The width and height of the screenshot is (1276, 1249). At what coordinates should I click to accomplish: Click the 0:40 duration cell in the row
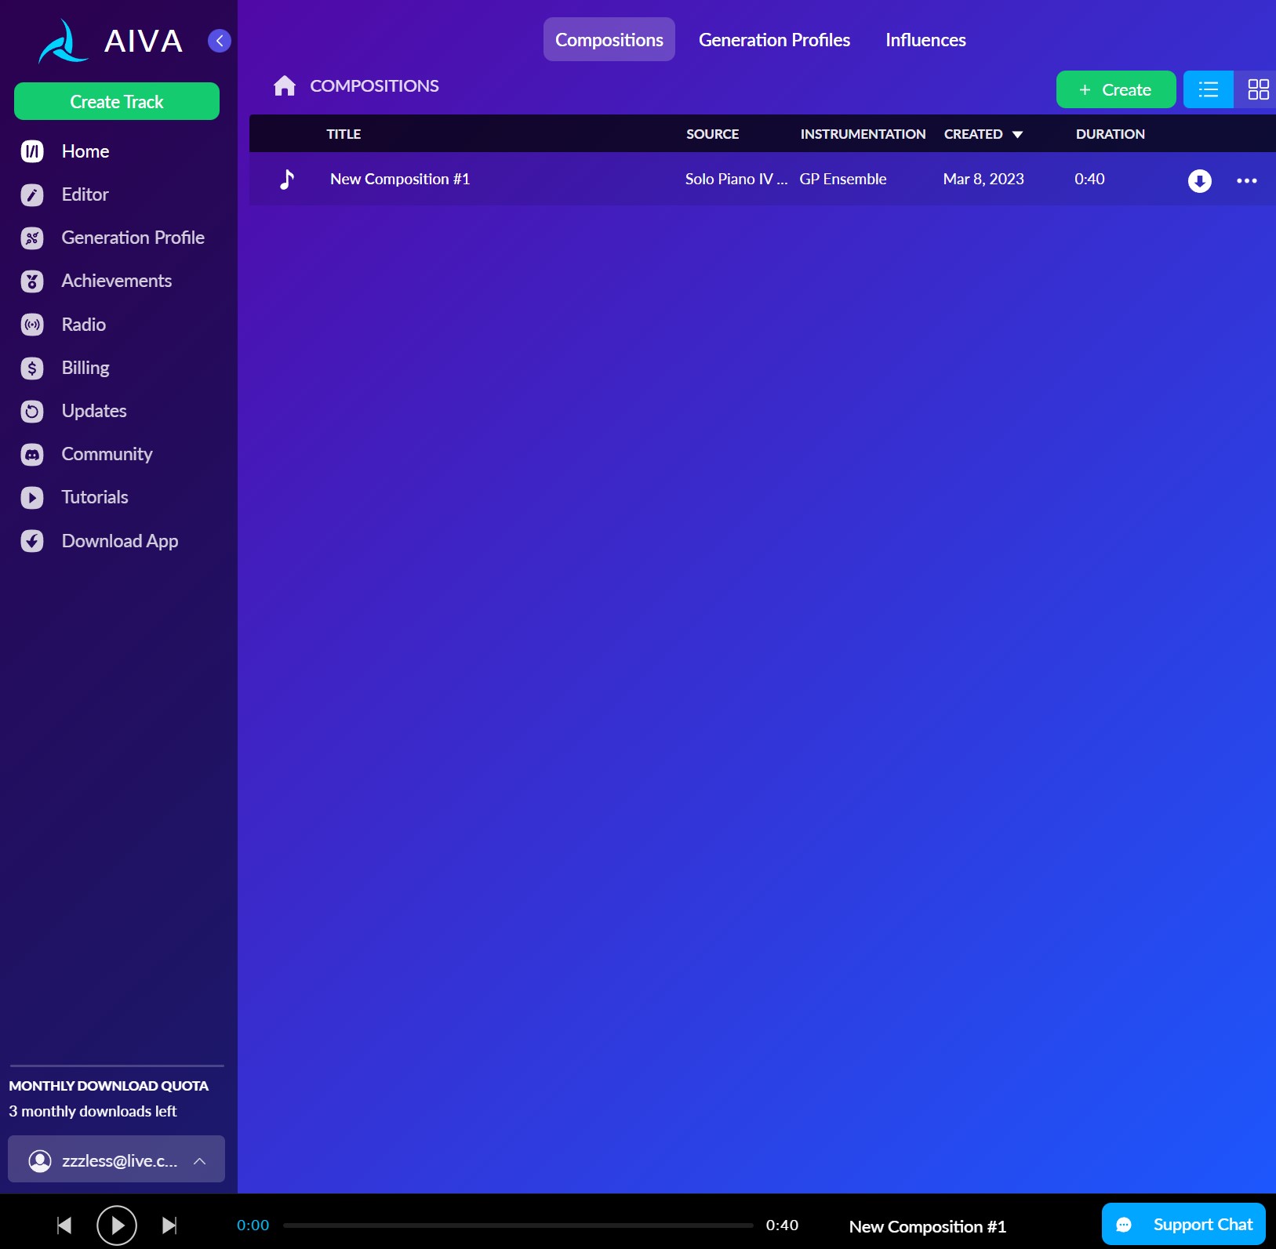pyautogui.click(x=1089, y=179)
